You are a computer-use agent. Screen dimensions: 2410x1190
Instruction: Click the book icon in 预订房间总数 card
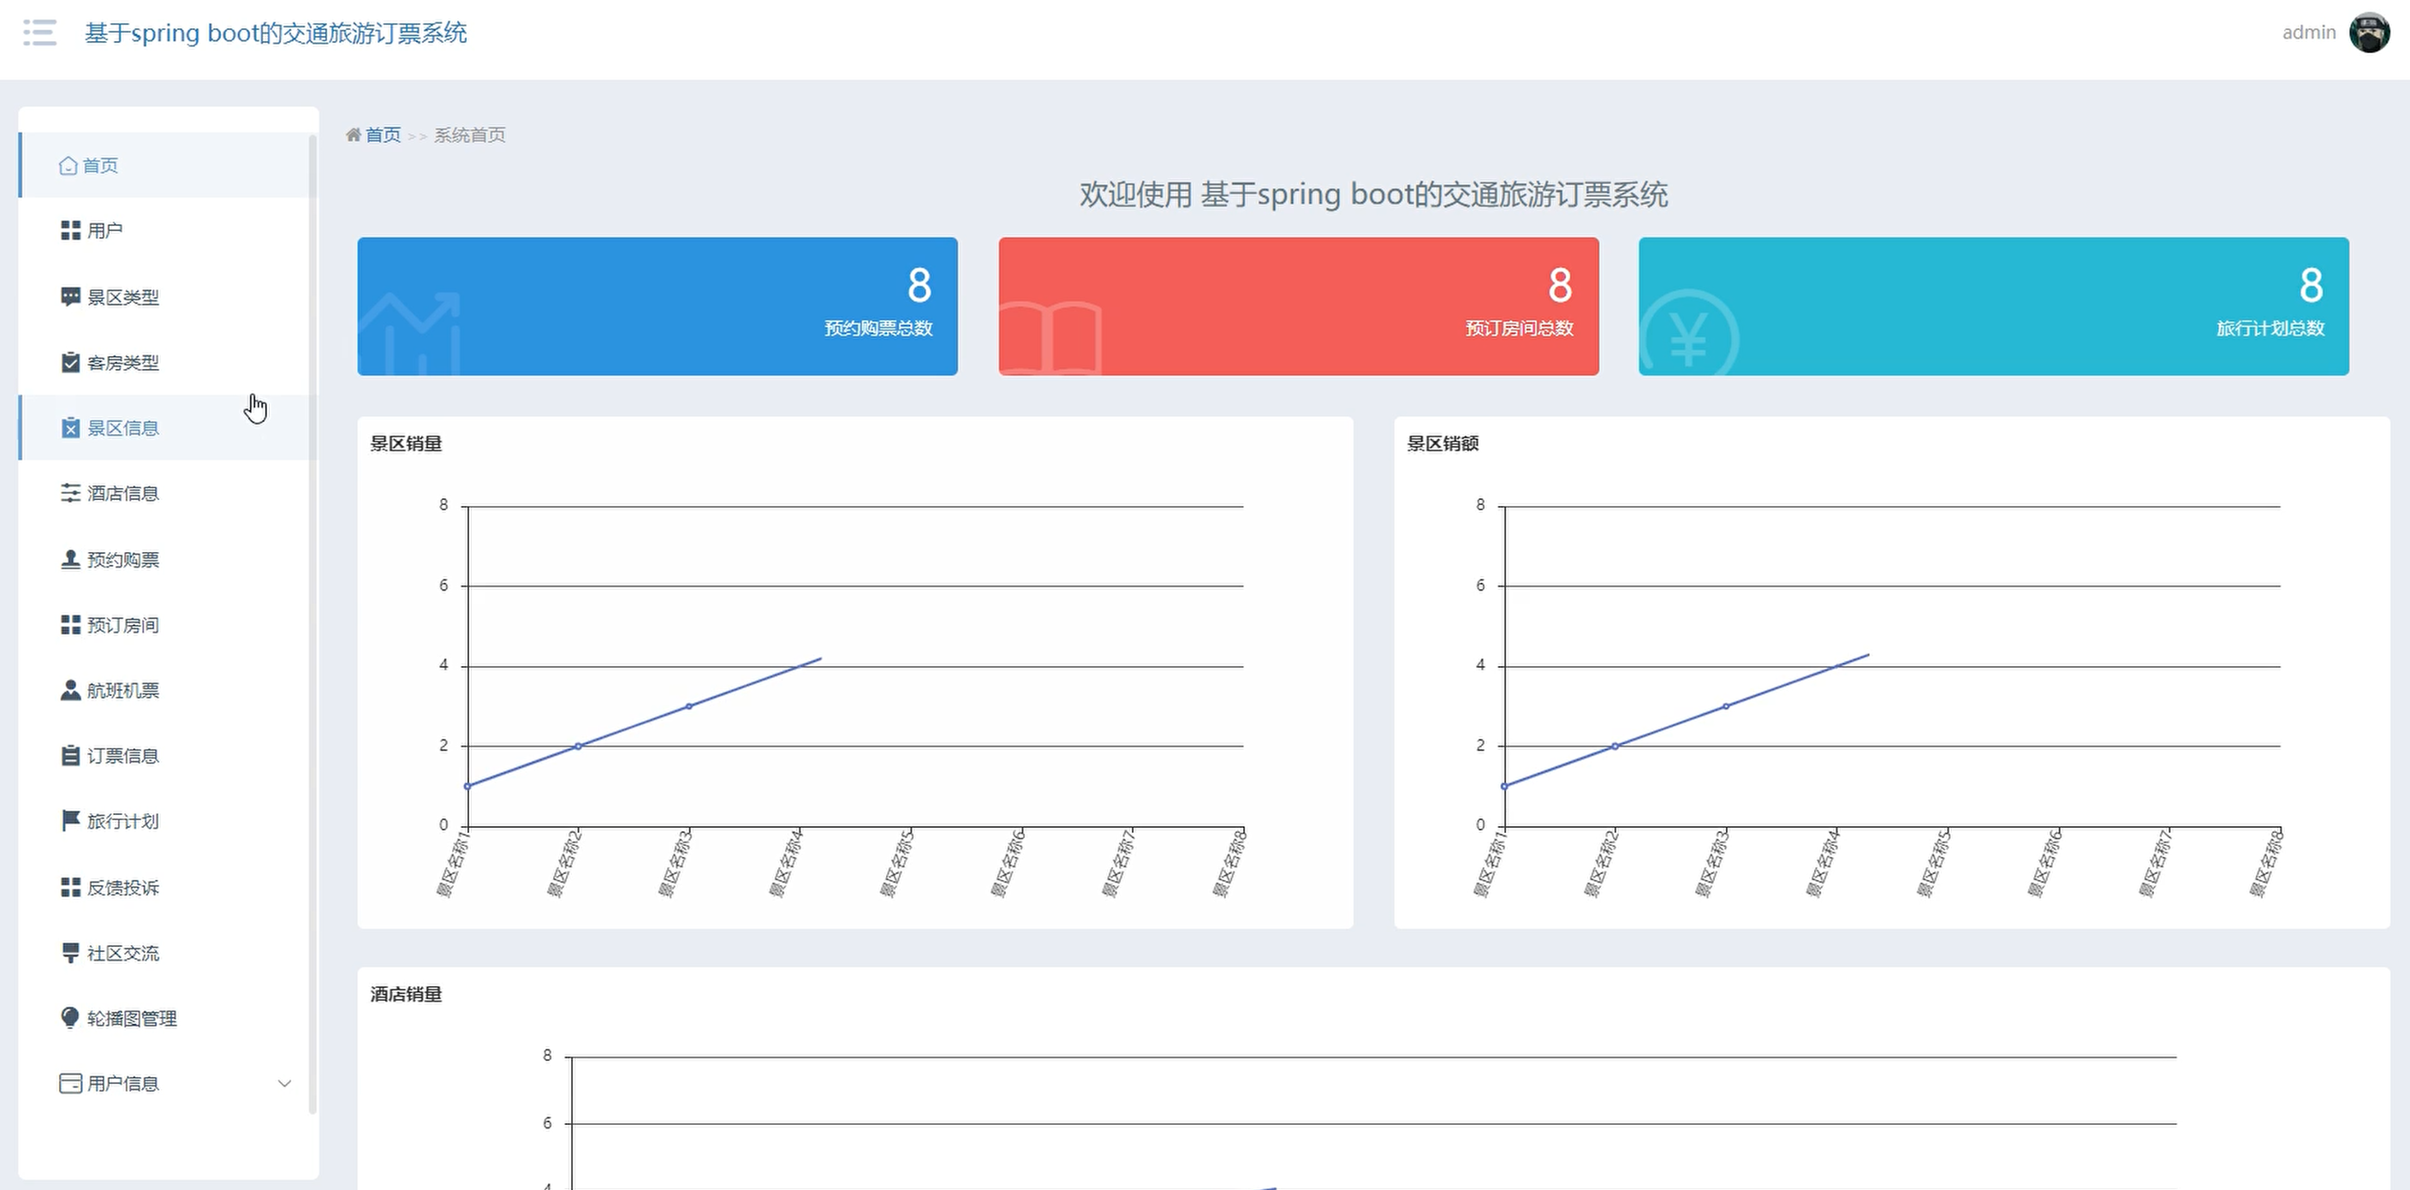pyautogui.click(x=1050, y=337)
